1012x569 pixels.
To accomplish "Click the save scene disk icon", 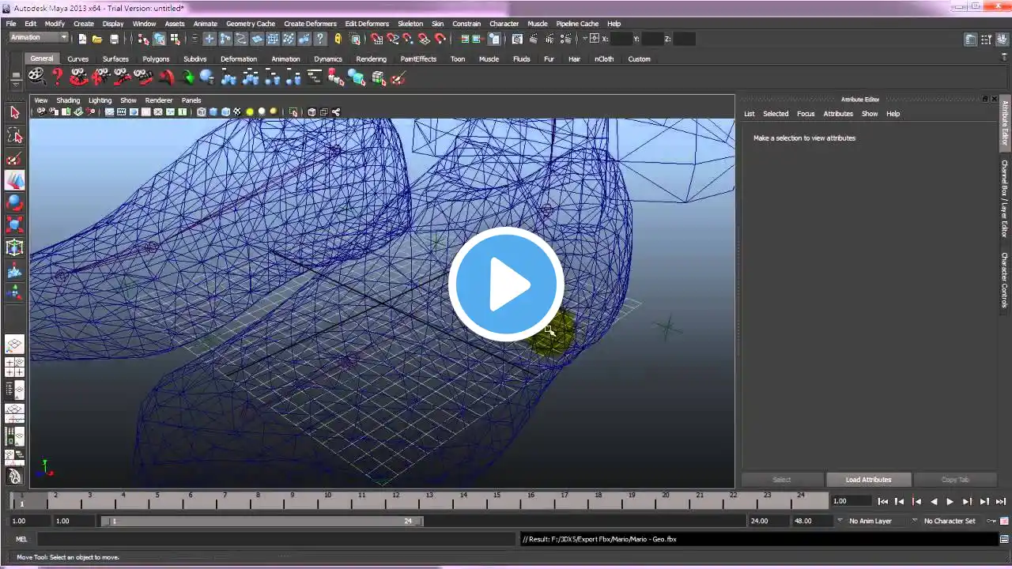I will point(114,39).
